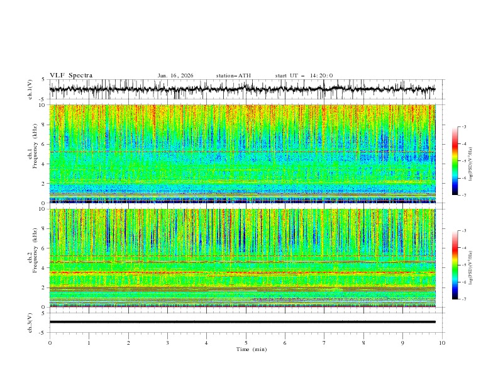This screenshot has height=385, width=498.
Task: Click the time axis tick label '3'
Action: [167, 343]
